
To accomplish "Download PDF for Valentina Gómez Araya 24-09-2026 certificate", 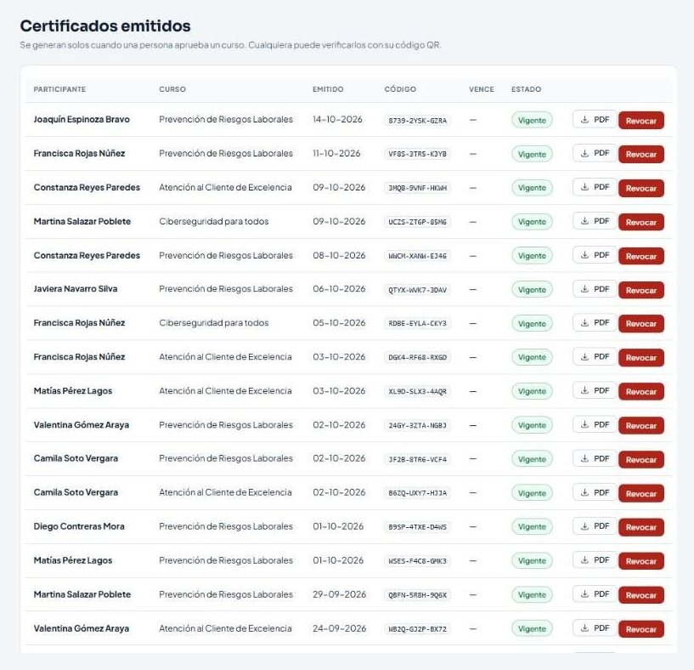I will [x=595, y=627].
